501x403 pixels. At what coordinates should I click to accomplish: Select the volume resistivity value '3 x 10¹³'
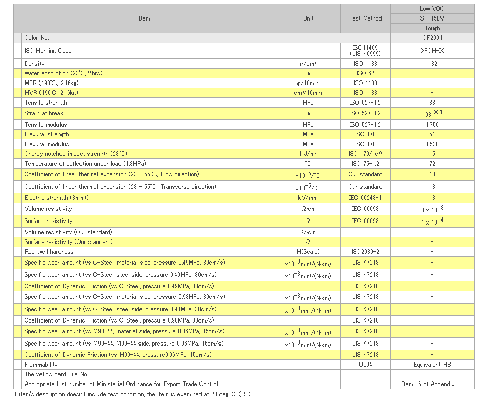coord(432,209)
